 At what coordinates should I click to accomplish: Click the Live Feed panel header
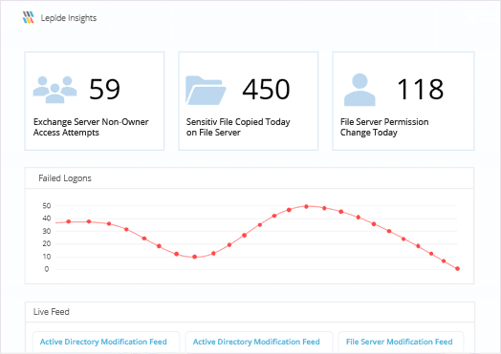(250, 312)
